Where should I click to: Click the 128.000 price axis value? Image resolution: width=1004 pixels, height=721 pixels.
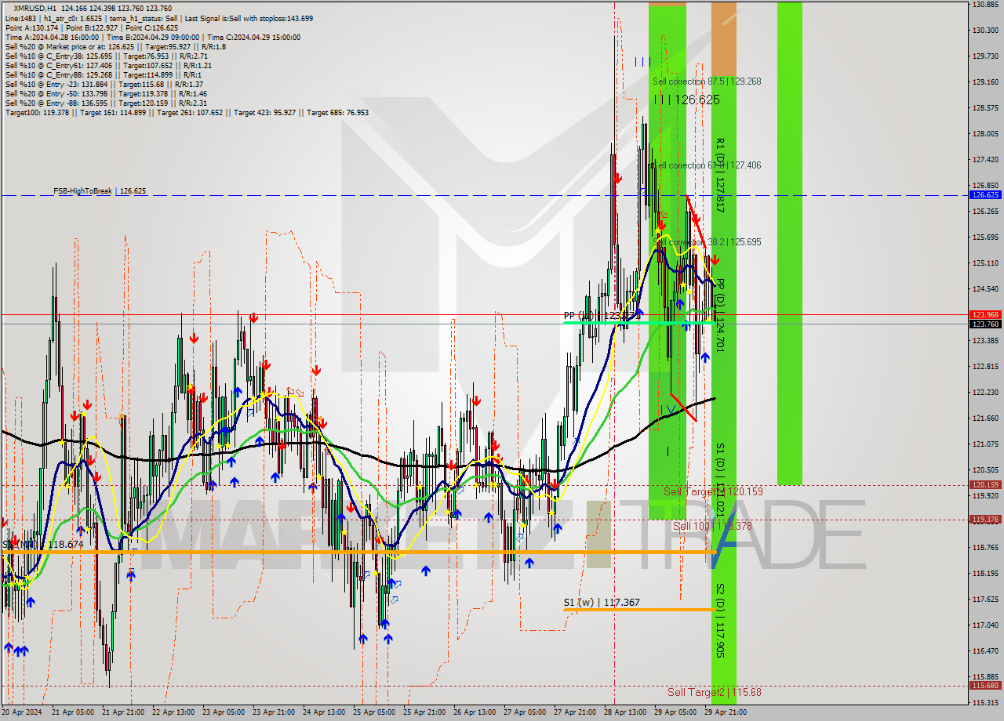985,134
